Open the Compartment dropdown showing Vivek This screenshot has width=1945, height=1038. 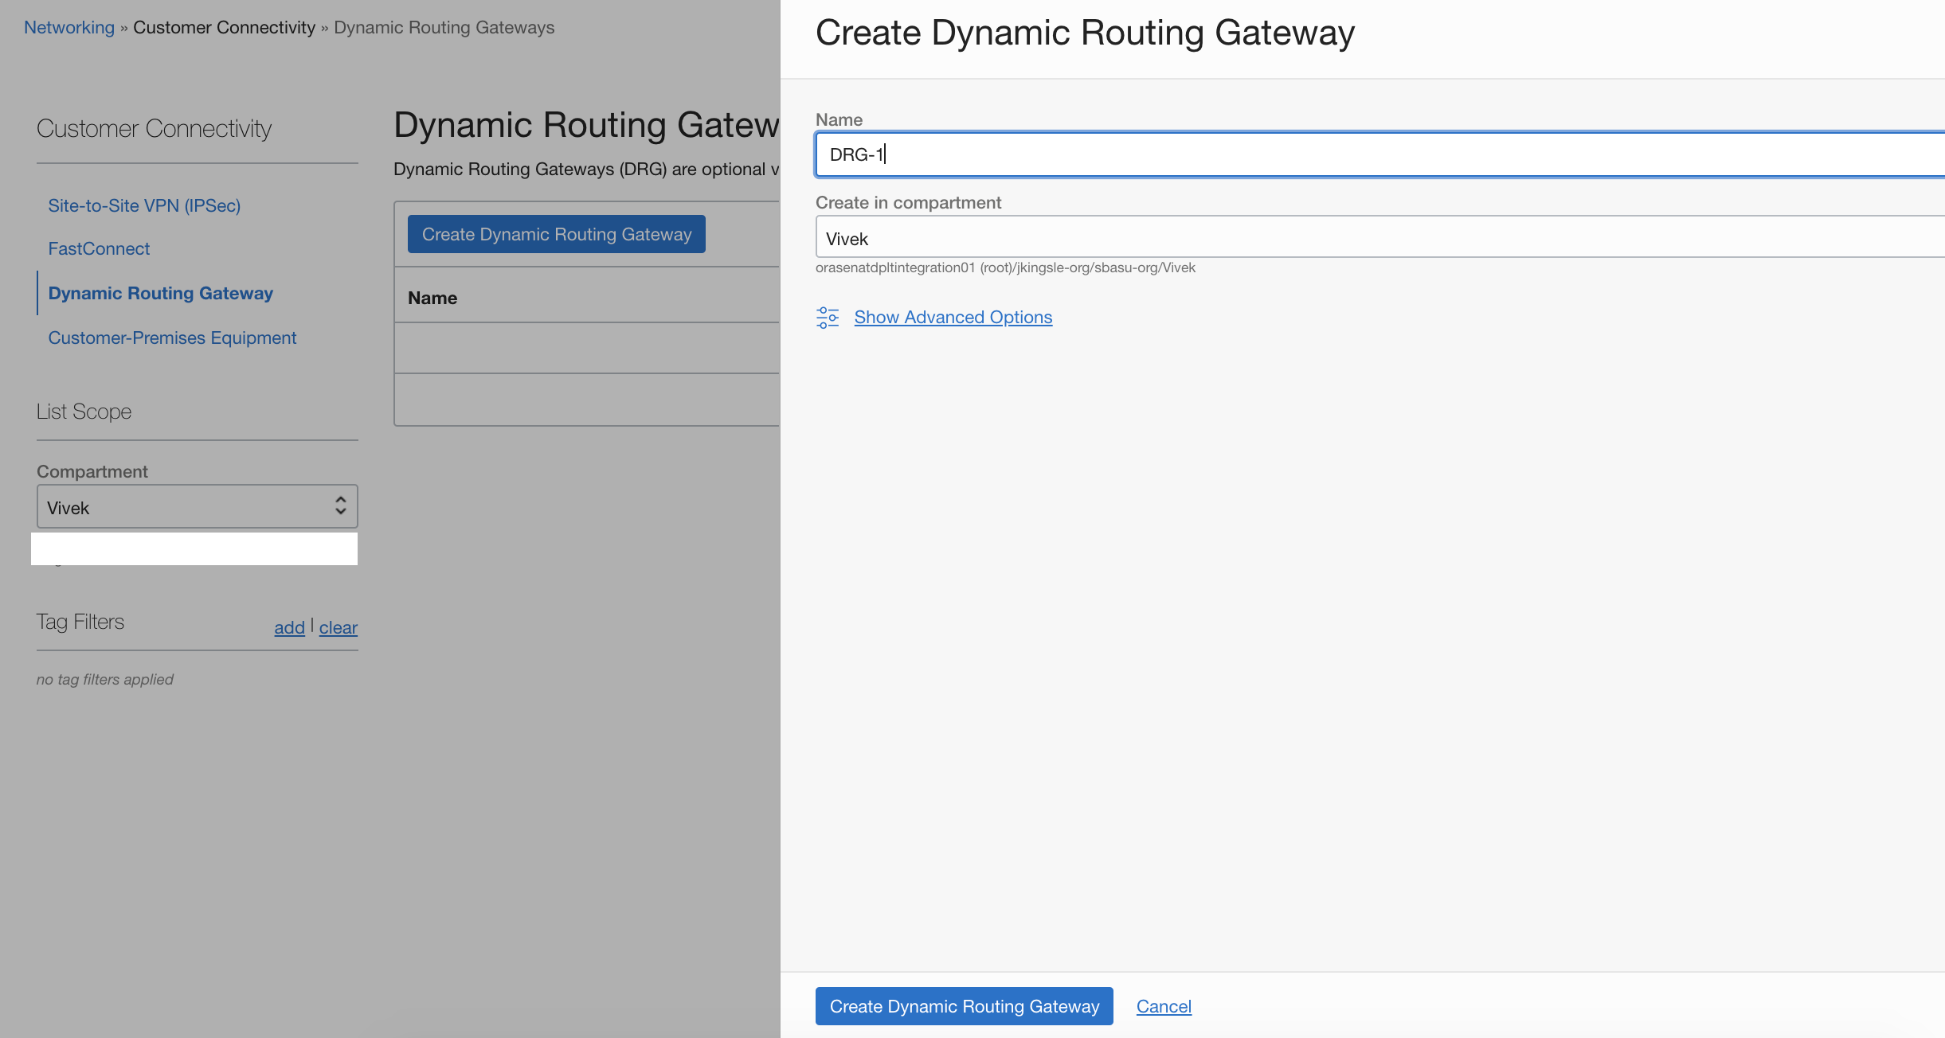coord(197,506)
